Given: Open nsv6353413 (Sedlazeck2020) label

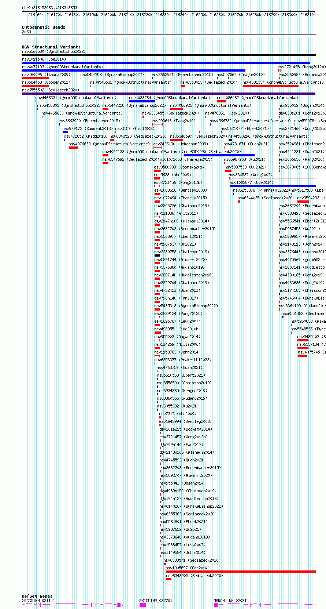Looking at the screenshot, I should 209,83.
